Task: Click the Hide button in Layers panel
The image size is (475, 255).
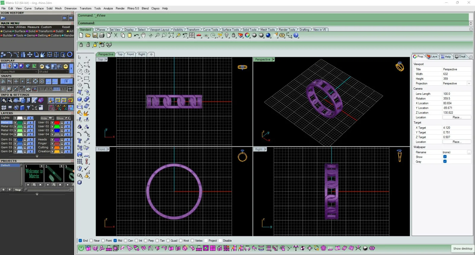Action: (x=47, y=118)
